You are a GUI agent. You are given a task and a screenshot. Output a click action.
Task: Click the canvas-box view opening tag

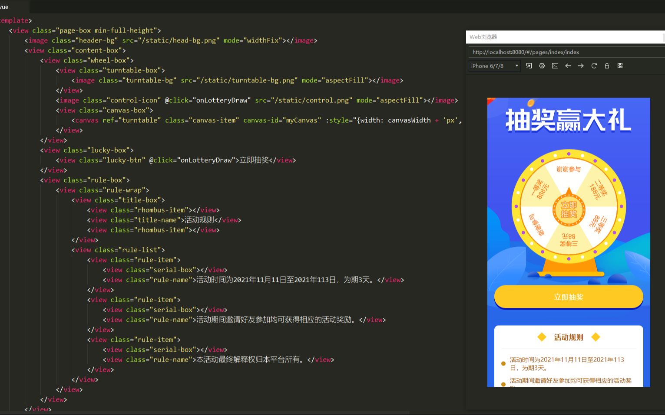pos(104,110)
